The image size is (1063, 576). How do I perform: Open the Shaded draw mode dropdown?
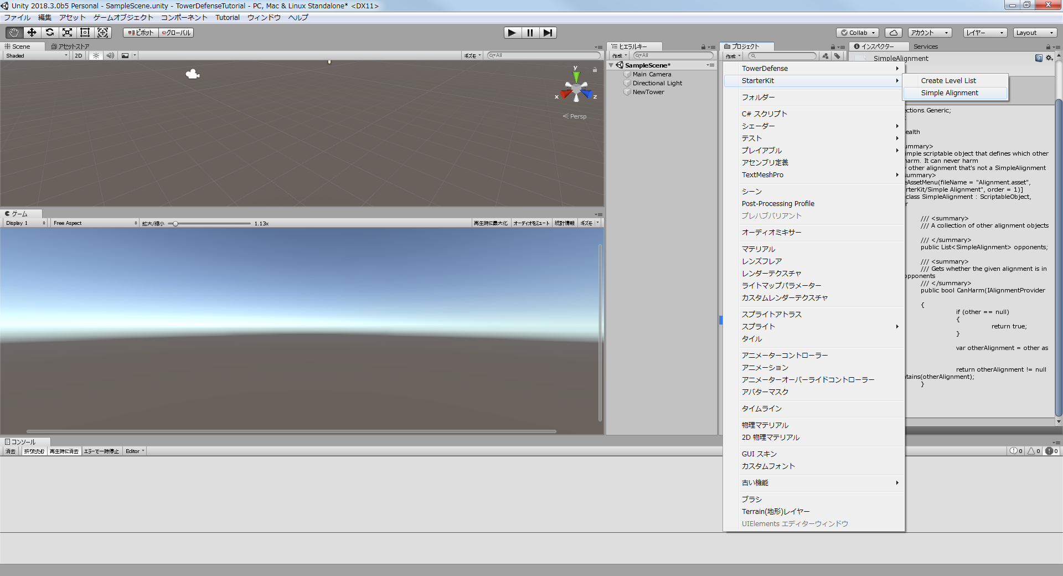pos(36,55)
